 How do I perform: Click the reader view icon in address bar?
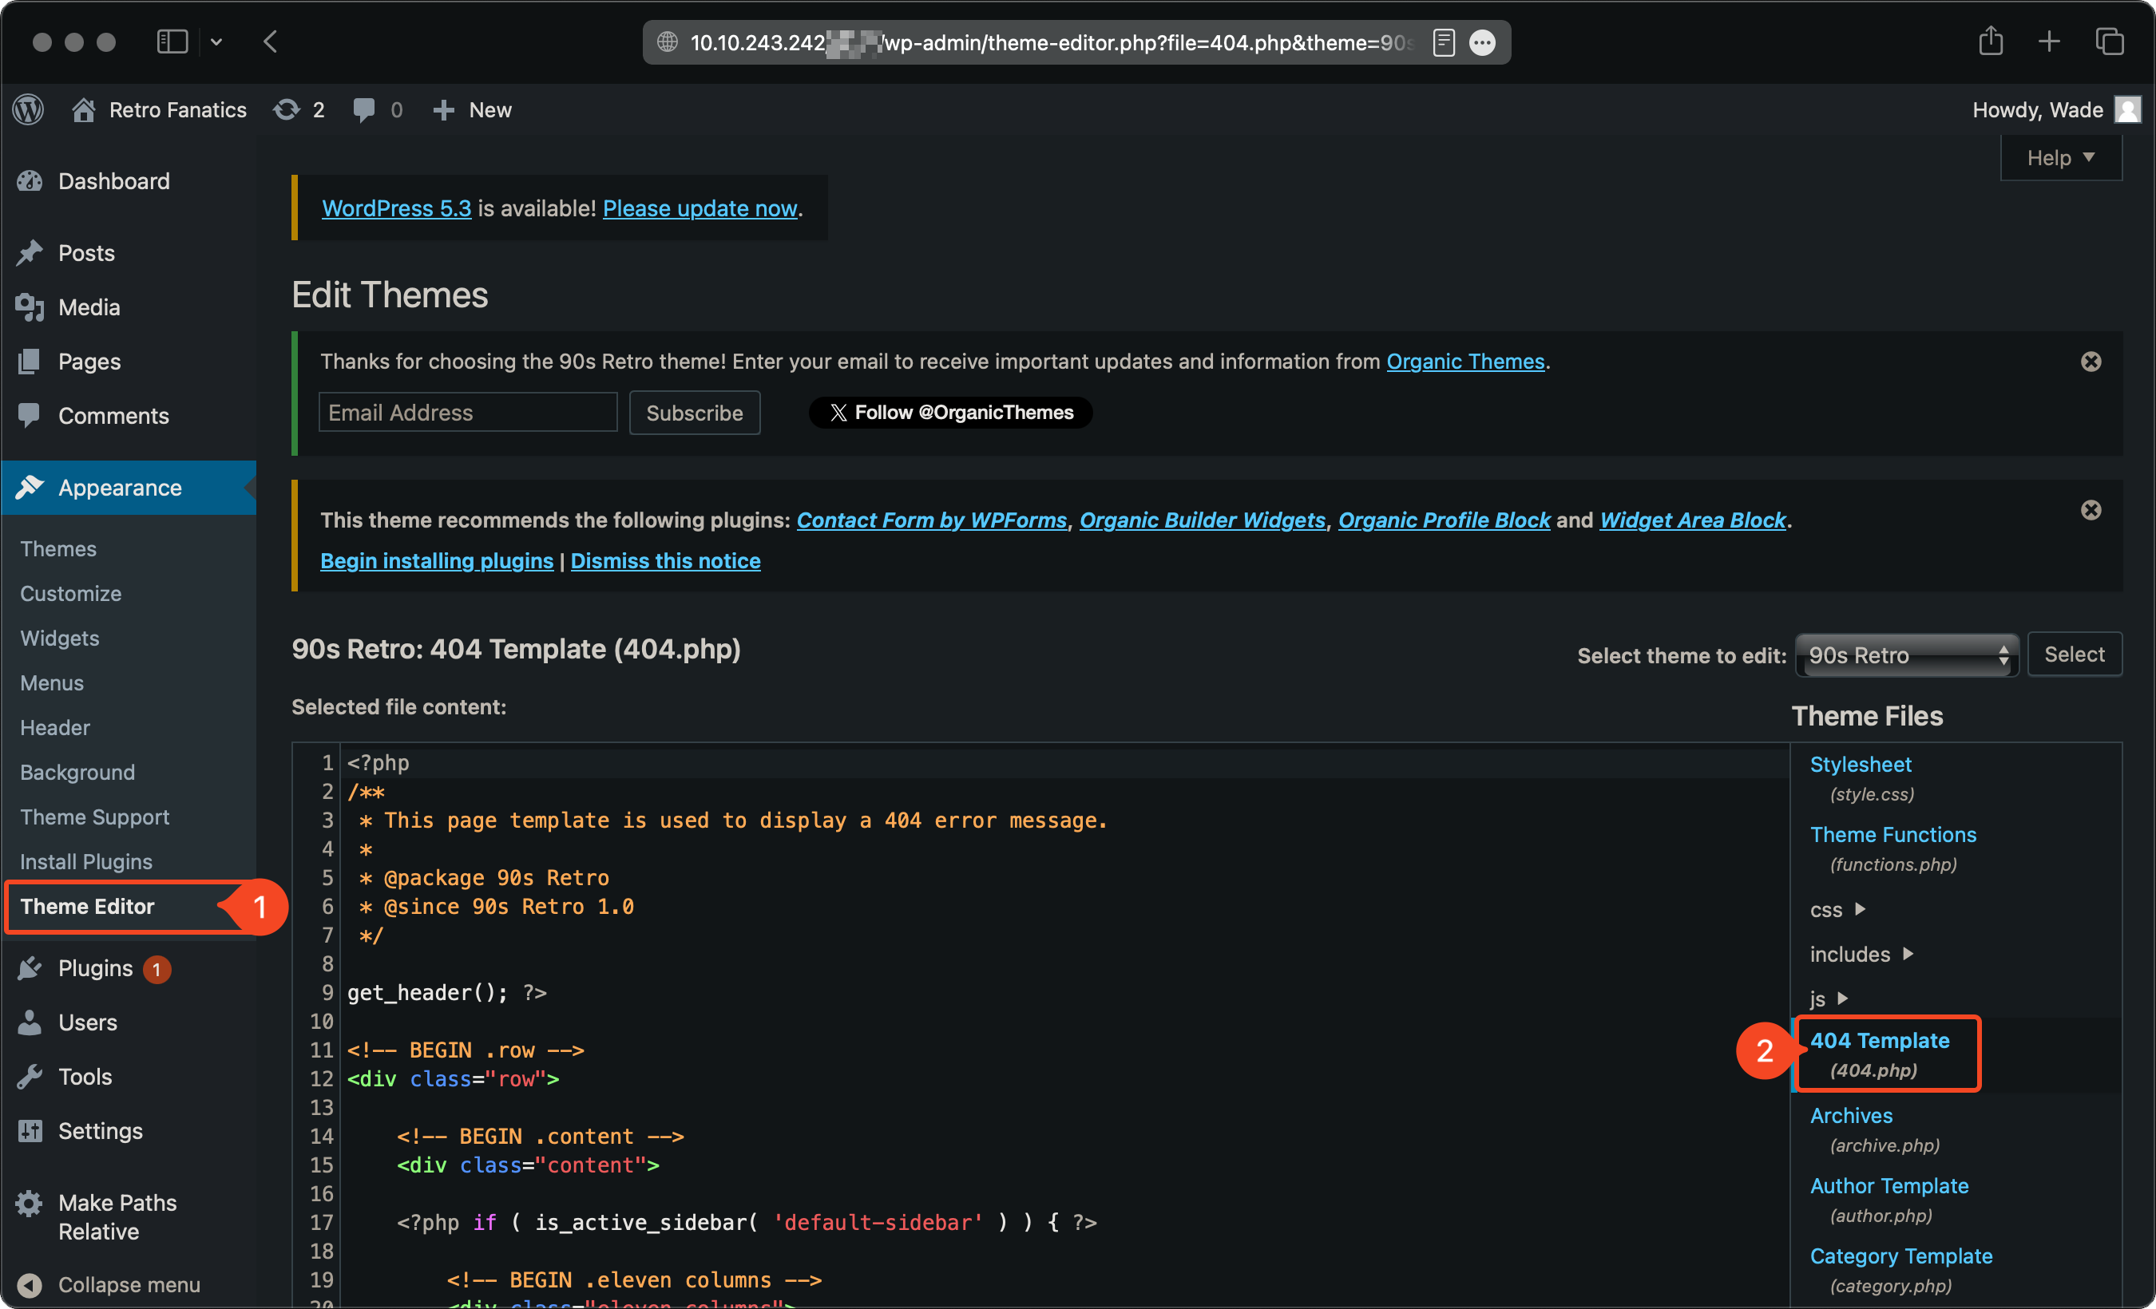click(x=1444, y=42)
